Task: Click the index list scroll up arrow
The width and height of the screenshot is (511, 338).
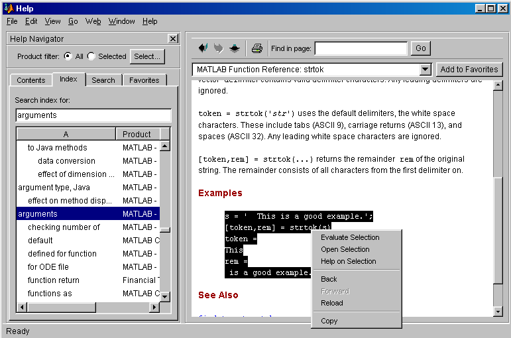Action: coord(165,146)
